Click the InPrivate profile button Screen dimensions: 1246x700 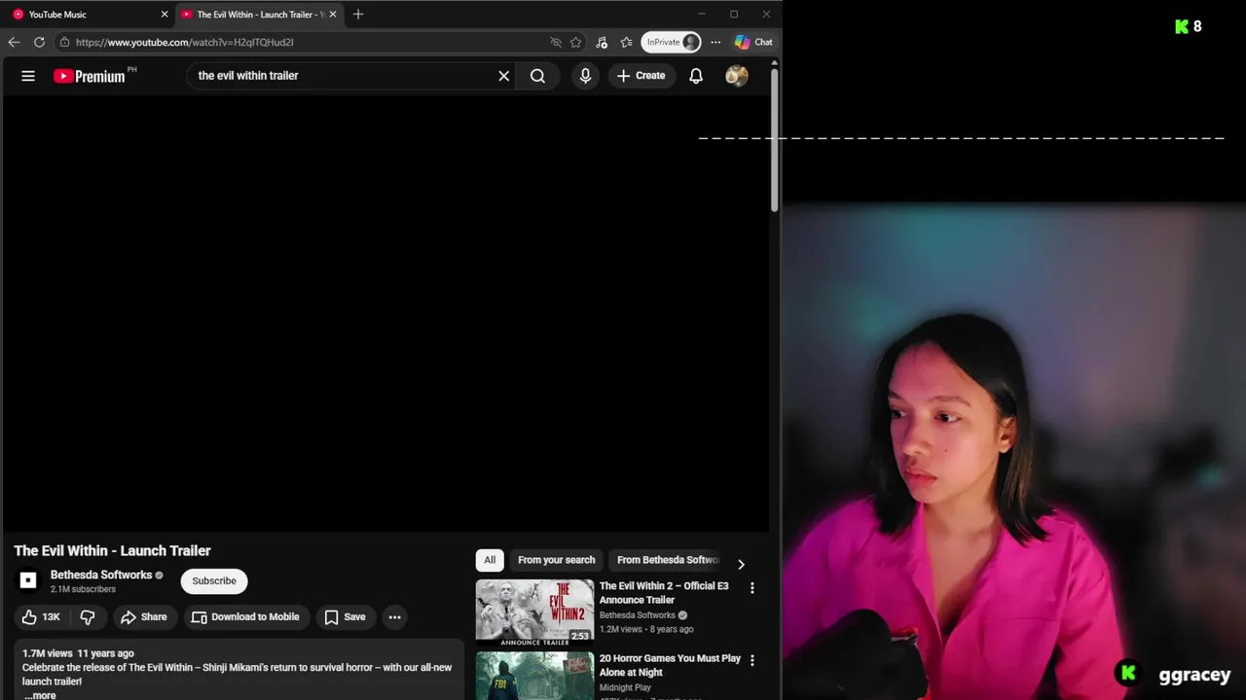[671, 42]
